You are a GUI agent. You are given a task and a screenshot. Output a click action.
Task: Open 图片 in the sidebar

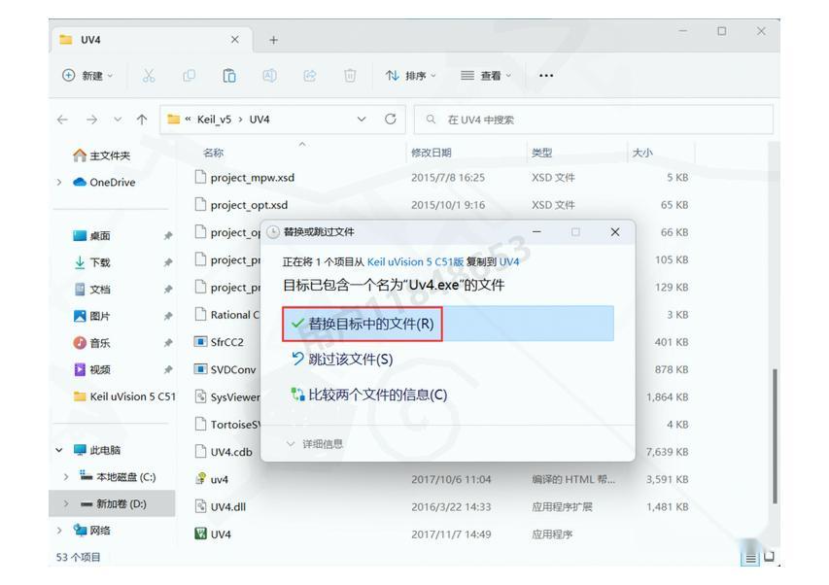[x=92, y=316]
